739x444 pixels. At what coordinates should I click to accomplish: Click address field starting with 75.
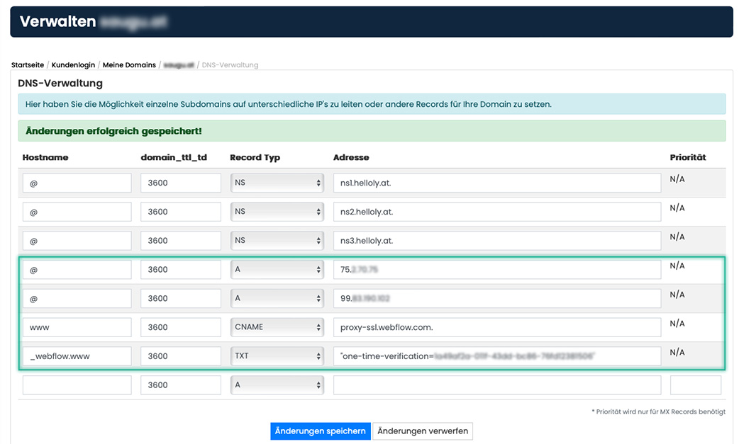coord(497,270)
